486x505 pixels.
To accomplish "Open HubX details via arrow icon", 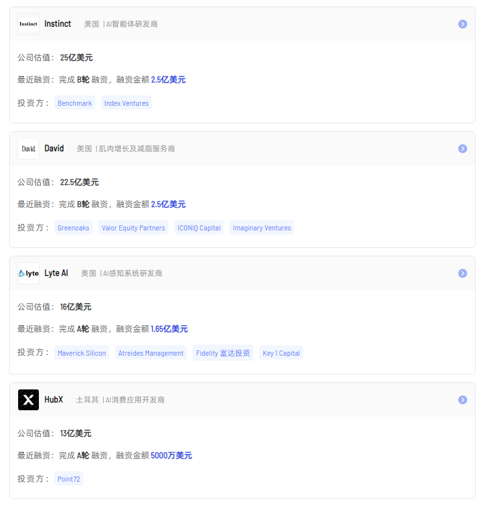I will pos(463,400).
